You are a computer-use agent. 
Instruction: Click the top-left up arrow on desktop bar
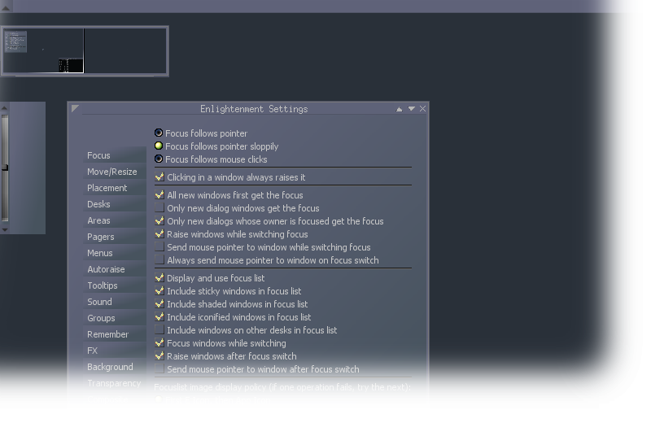point(6,7)
